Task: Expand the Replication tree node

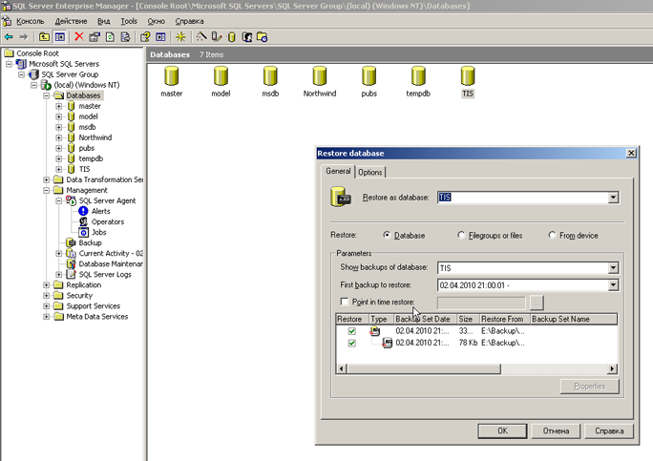Action: (x=47, y=284)
